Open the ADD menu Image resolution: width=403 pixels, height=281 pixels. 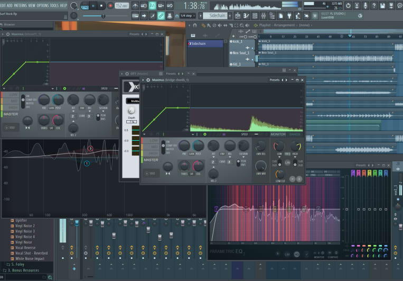10,5
